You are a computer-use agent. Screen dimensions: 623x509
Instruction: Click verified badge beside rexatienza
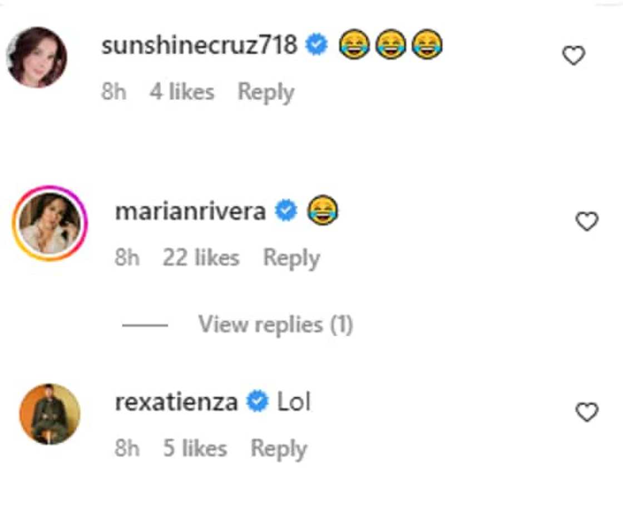258,402
